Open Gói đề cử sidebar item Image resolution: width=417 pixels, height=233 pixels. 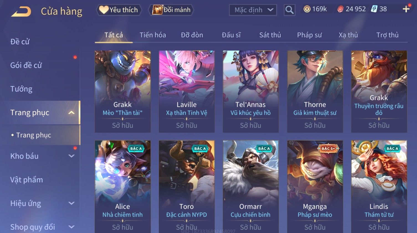(x=26, y=65)
